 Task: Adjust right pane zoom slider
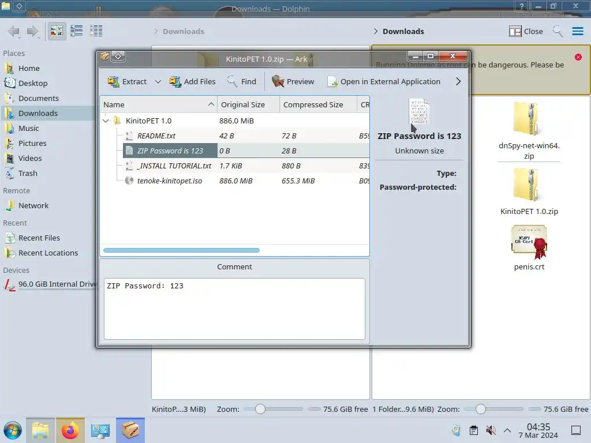[x=481, y=409]
